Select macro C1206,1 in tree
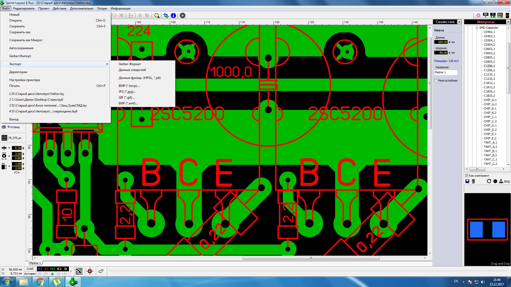The height and width of the screenshot is (287, 511). point(489,66)
